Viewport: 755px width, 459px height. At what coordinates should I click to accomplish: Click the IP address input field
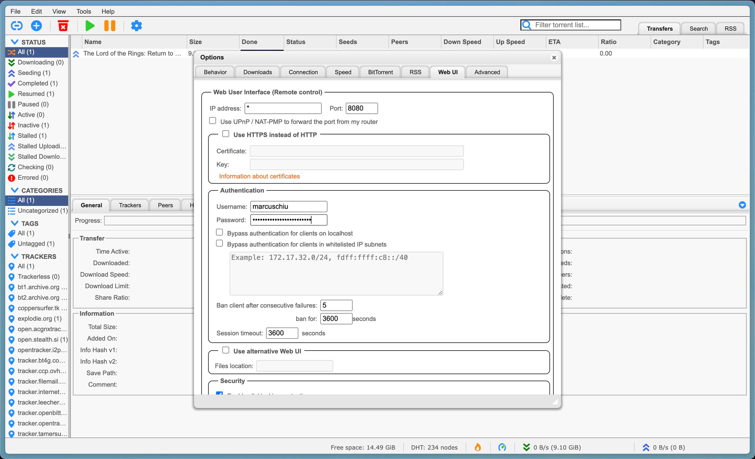pos(283,108)
